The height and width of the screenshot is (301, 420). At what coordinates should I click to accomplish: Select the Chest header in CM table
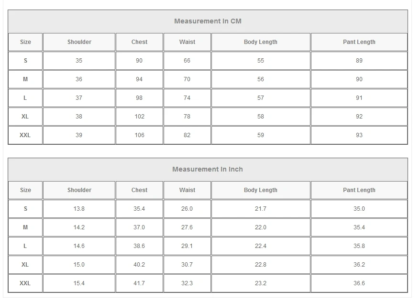tap(139, 42)
